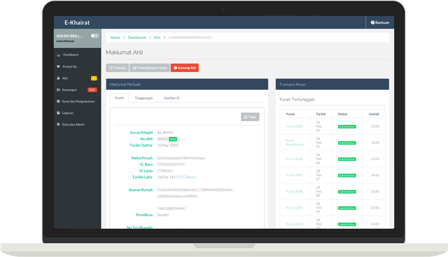Click the Yuran column header
Image resolution: width=448 pixels, height=257 pixels.
290,114
